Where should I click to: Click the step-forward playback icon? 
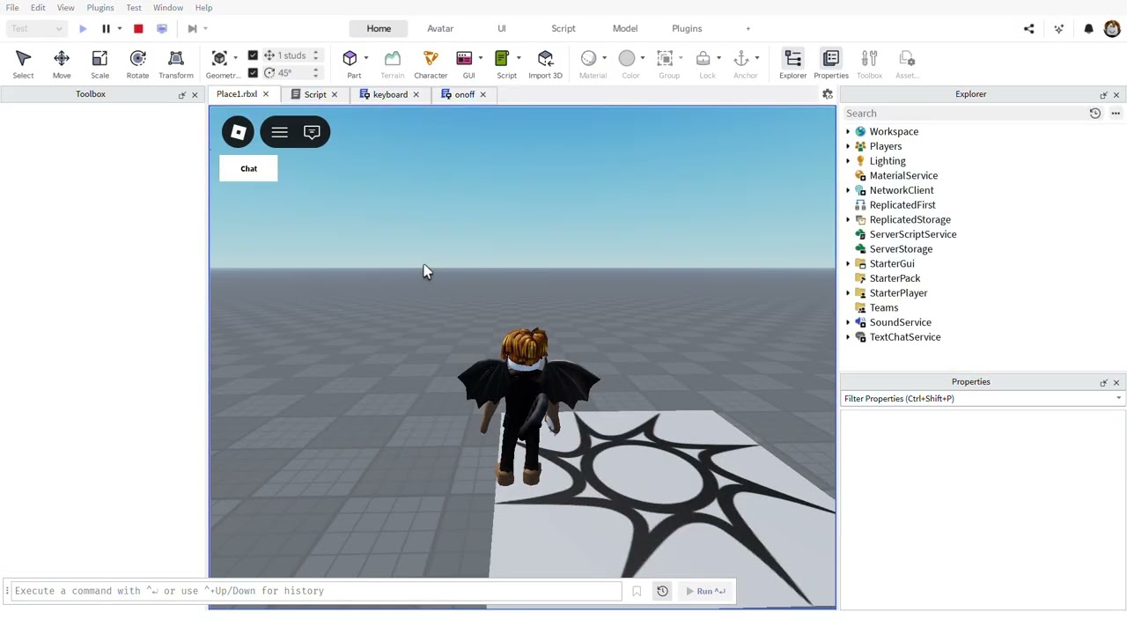192,28
